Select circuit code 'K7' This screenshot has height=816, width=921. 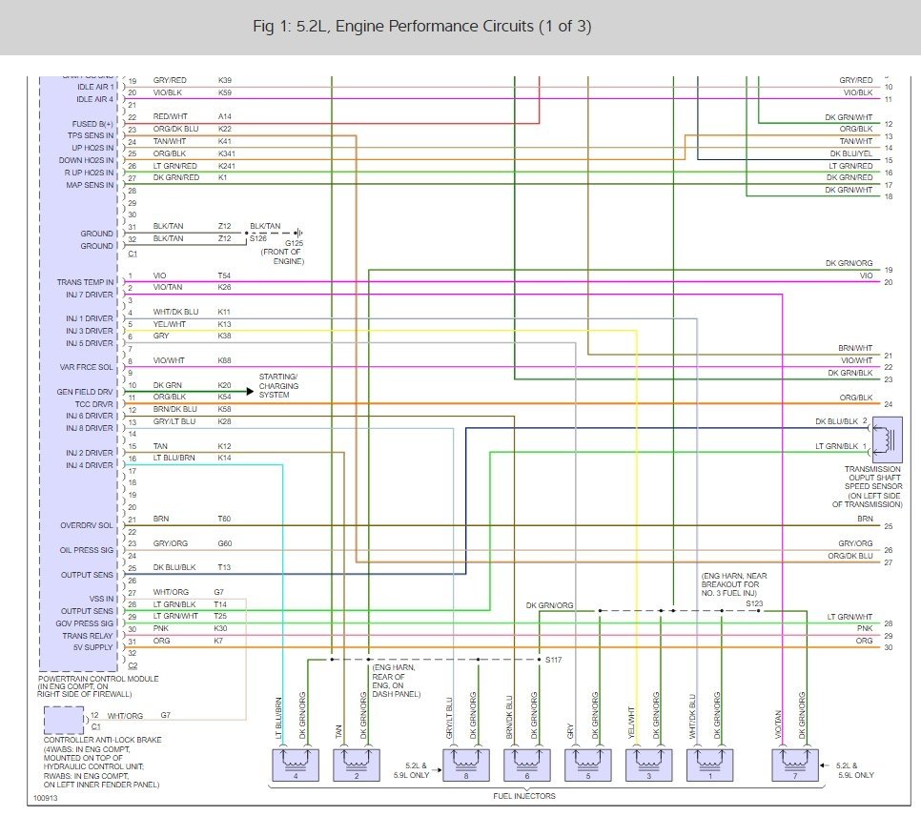click(x=218, y=641)
